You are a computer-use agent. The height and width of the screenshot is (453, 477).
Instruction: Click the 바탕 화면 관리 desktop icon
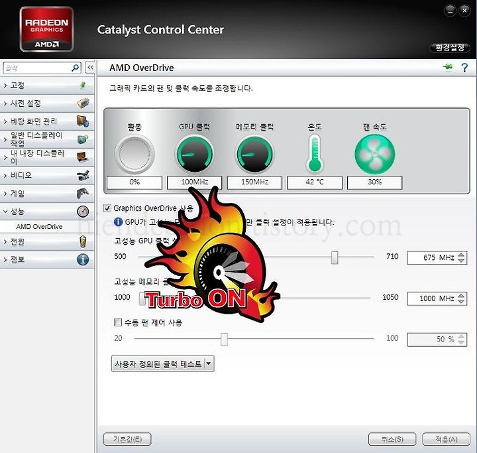click(83, 121)
